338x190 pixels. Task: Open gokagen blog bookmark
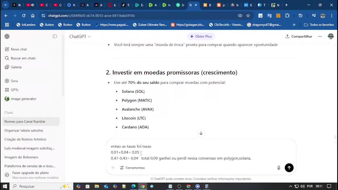pos(188,25)
